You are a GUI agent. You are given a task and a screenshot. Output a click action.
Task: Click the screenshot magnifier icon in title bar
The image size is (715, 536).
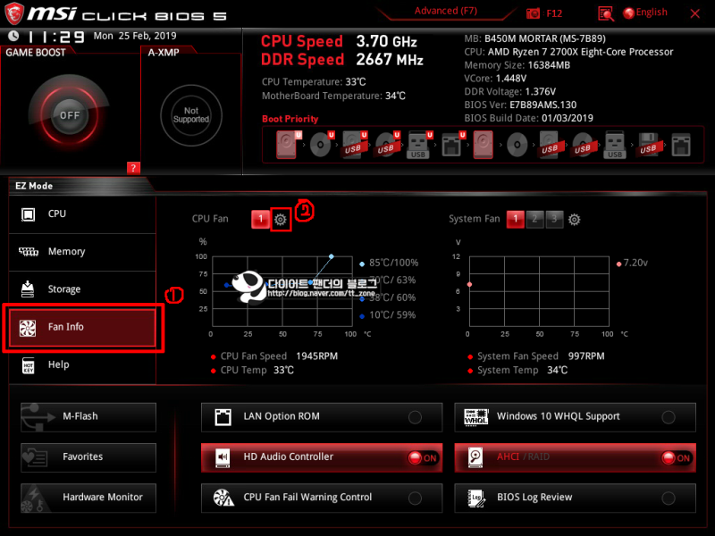point(605,14)
